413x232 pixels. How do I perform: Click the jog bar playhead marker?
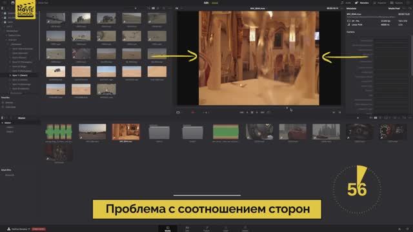click(x=287, y=108)
